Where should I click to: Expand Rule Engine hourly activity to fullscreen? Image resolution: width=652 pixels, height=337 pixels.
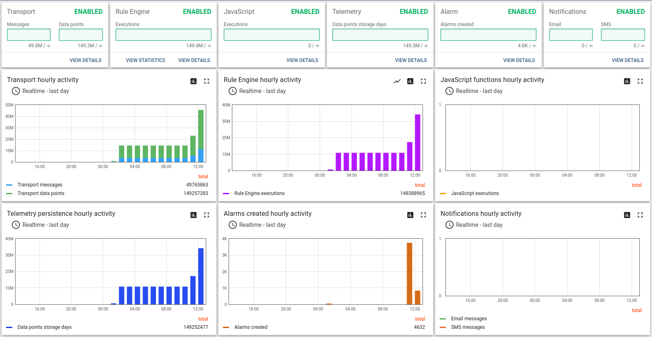point(423,81)
